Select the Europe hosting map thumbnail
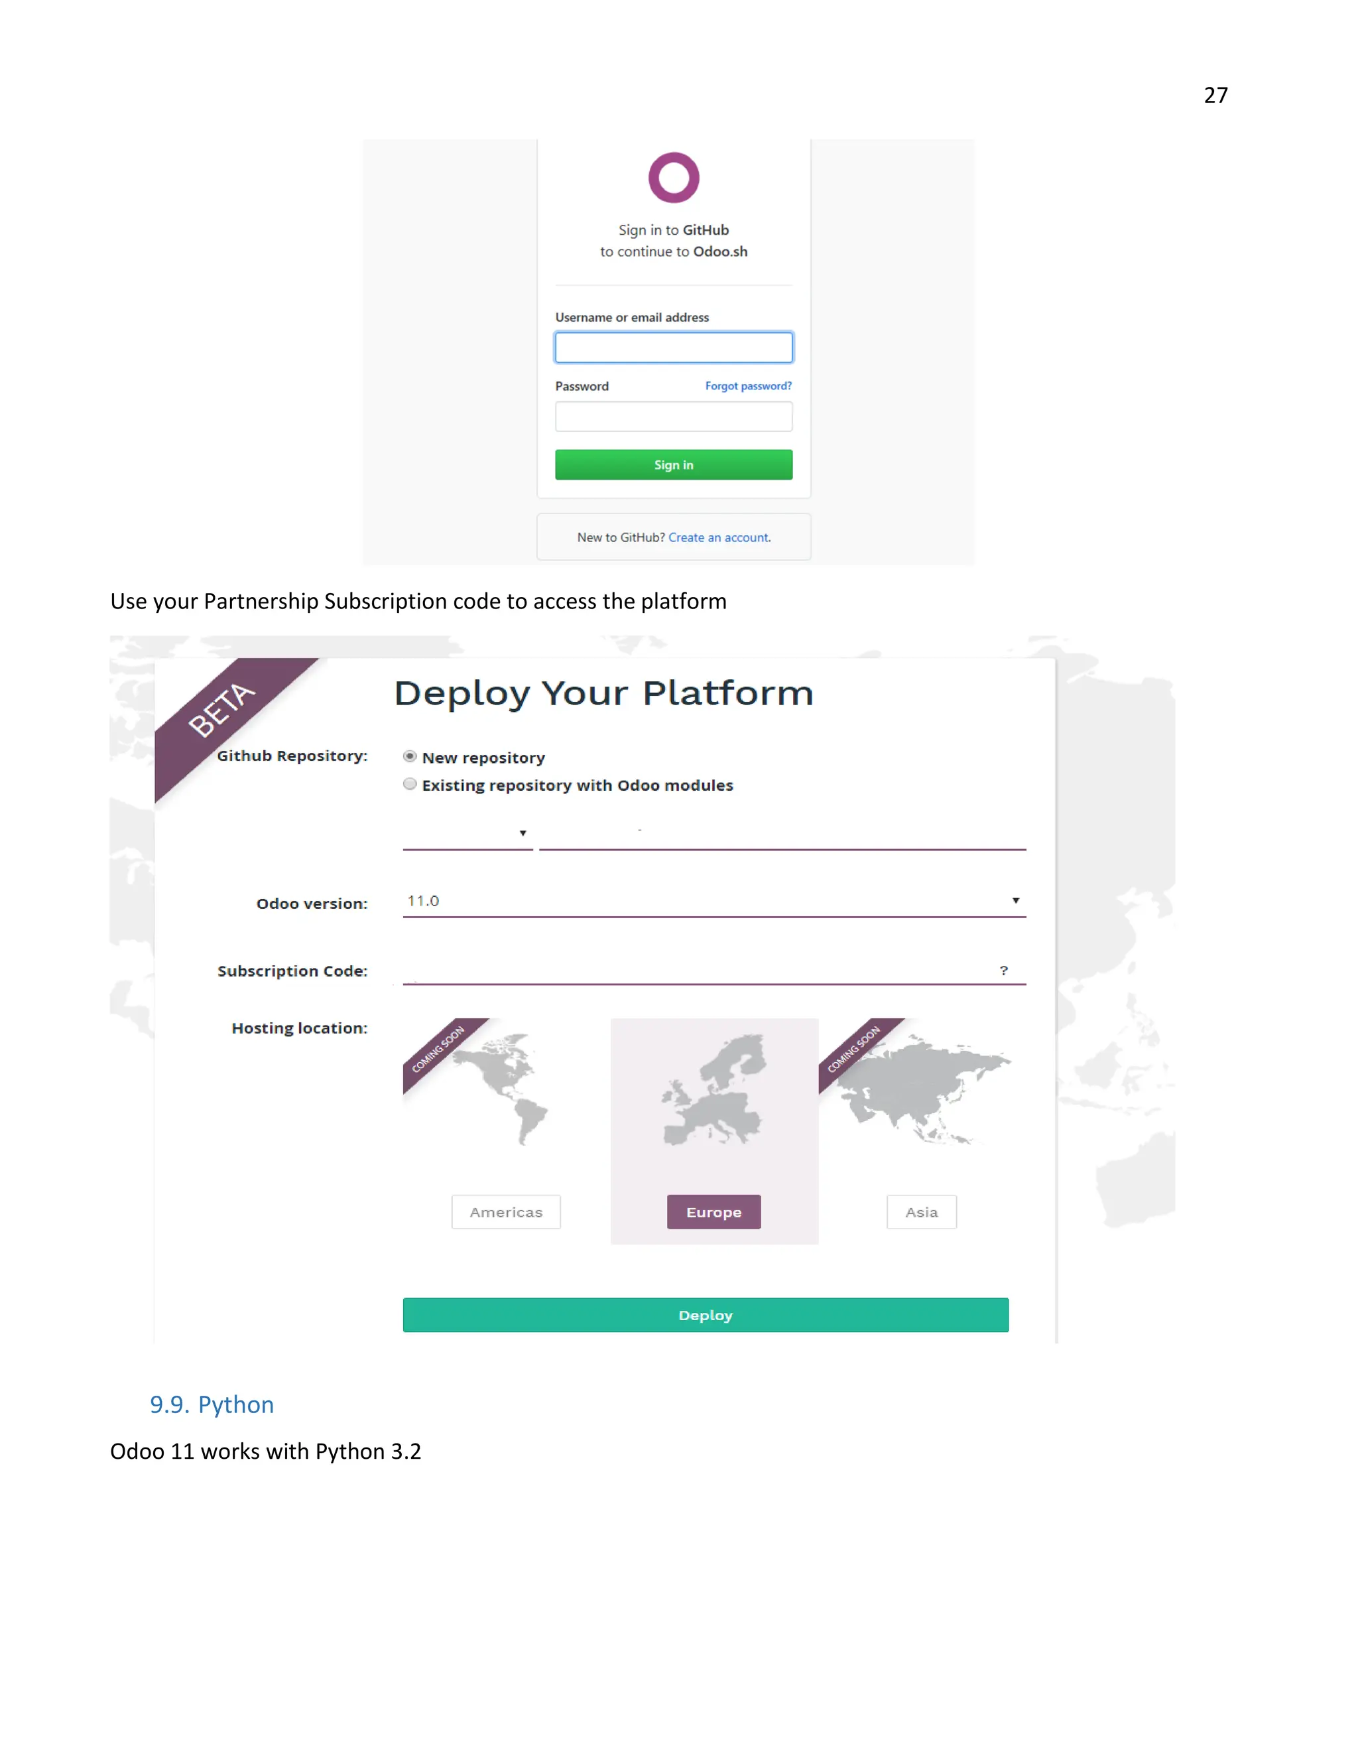1358x1758 pixels. pos(713,1089)
